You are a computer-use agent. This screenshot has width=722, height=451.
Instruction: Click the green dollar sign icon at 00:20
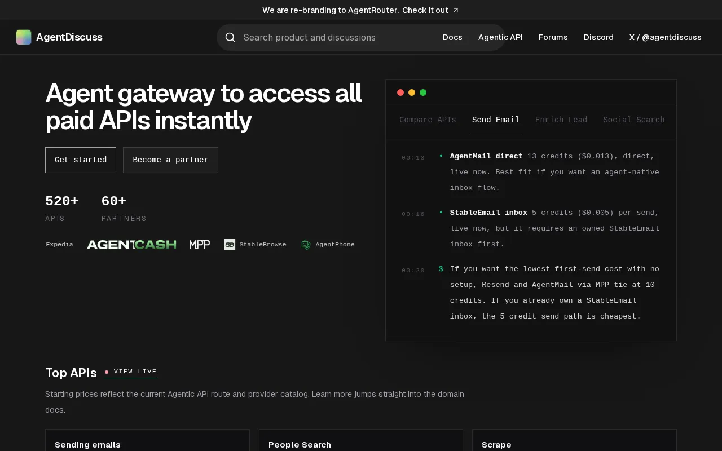(x=441, y=269)
